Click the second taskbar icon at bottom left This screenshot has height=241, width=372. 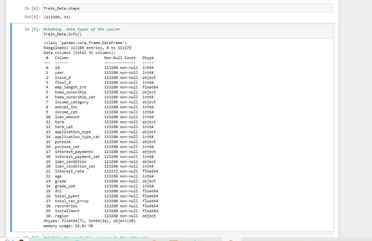pyautogui.click(x=12, y=239)
